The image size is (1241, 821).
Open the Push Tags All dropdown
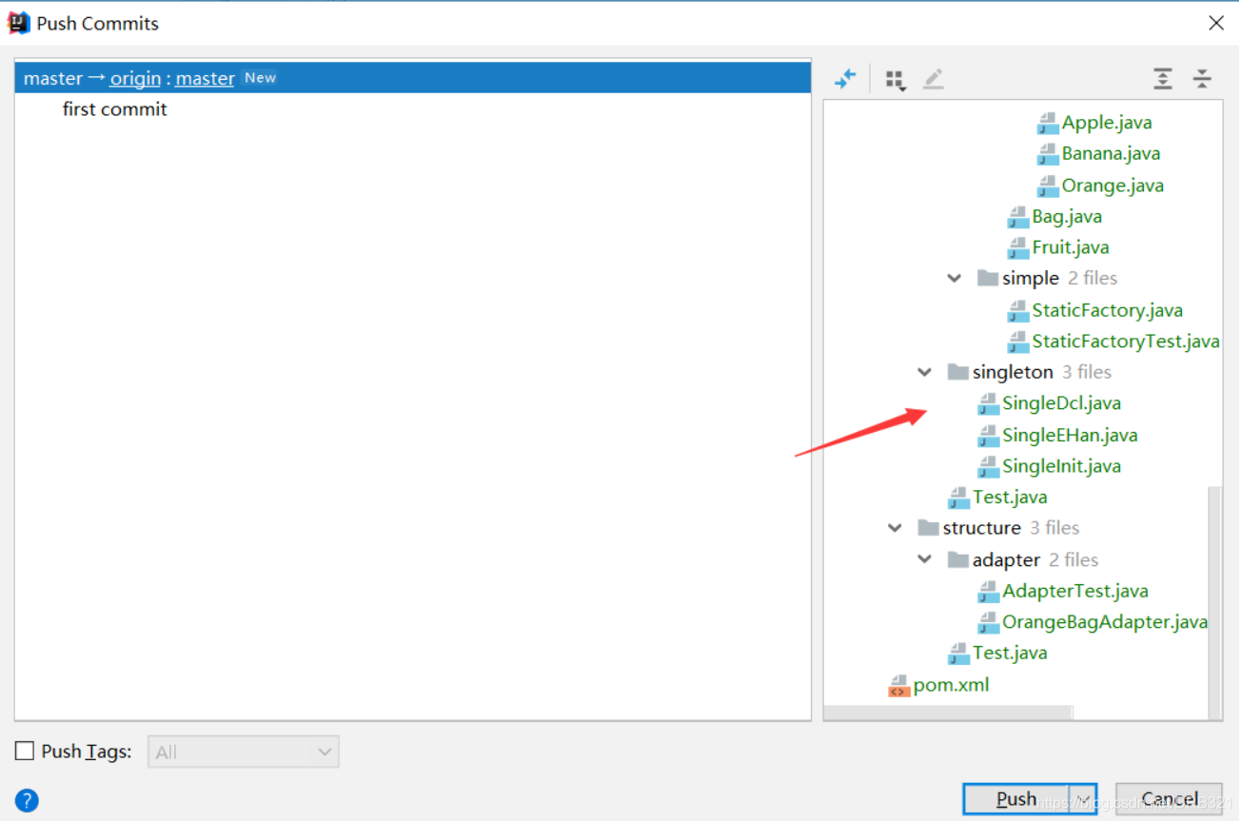[x=244, y=752]
